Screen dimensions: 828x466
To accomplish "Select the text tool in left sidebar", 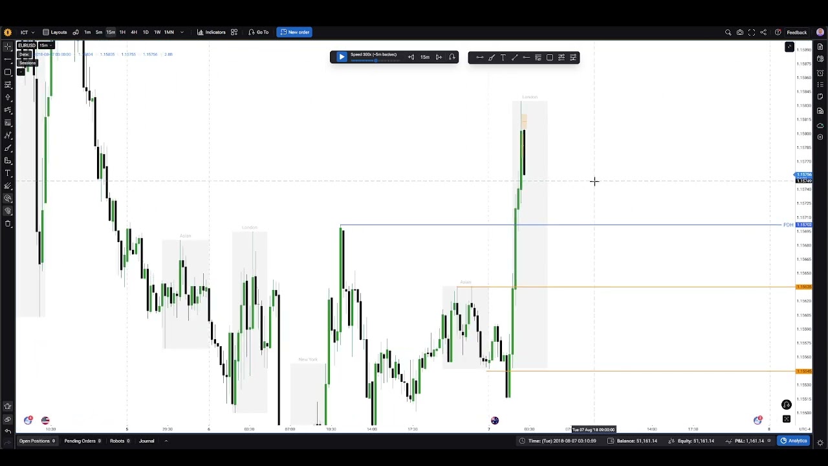I will point(8,173).
